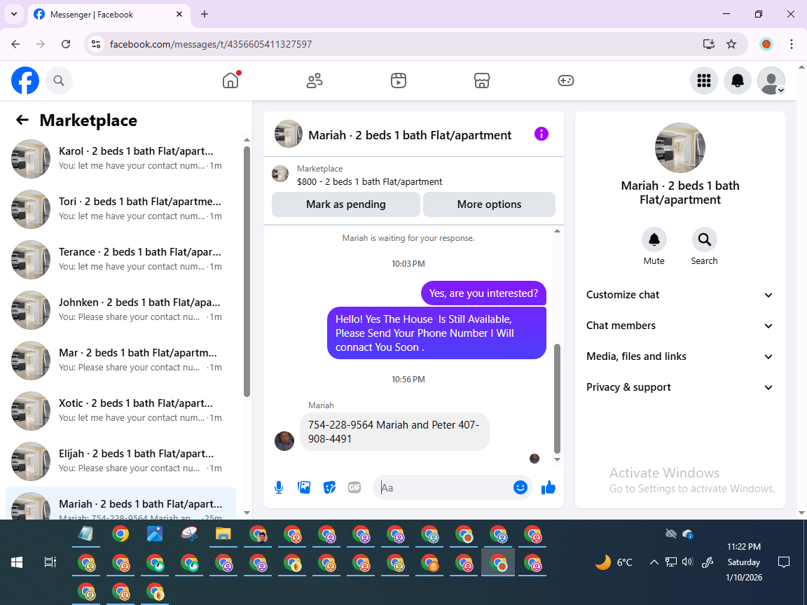Open Mar conversation in list
The image size is (807, 605).
121,360
